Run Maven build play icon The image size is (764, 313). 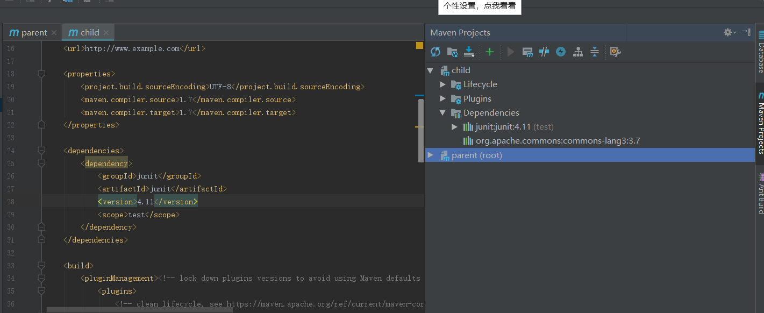click(511, 52)
